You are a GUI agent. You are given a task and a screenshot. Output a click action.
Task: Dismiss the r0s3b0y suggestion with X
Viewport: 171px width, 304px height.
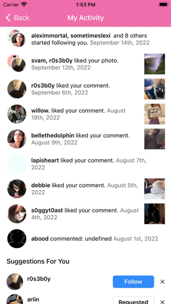tap(162, 282)
